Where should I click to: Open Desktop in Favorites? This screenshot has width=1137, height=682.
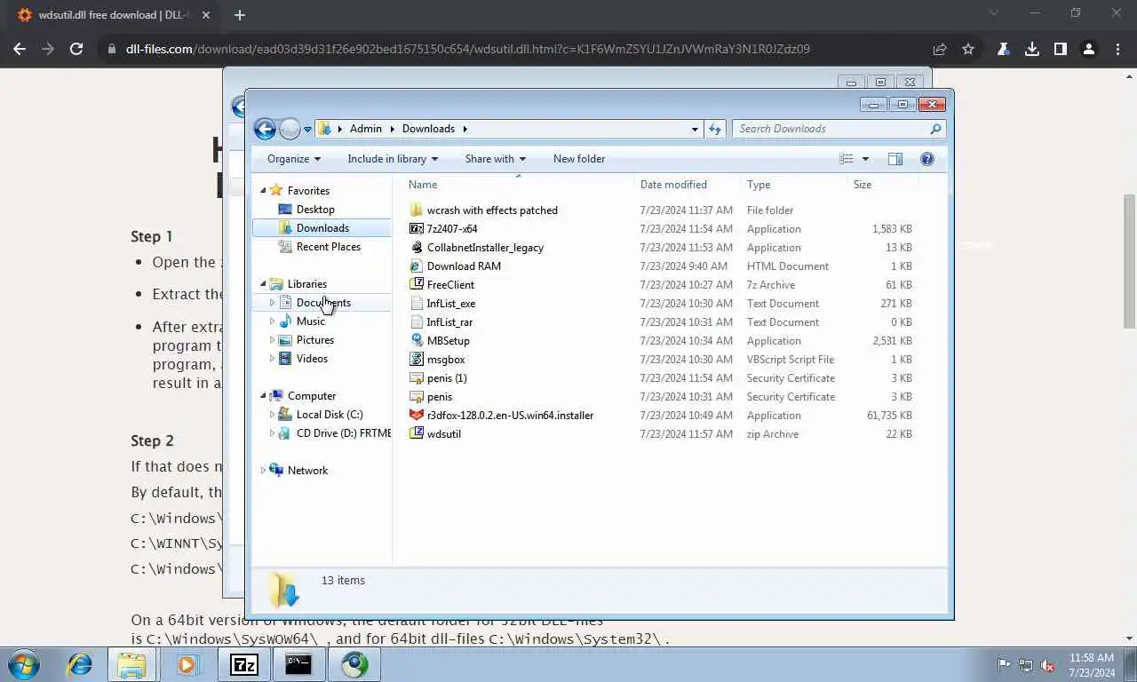click(315, 210)
